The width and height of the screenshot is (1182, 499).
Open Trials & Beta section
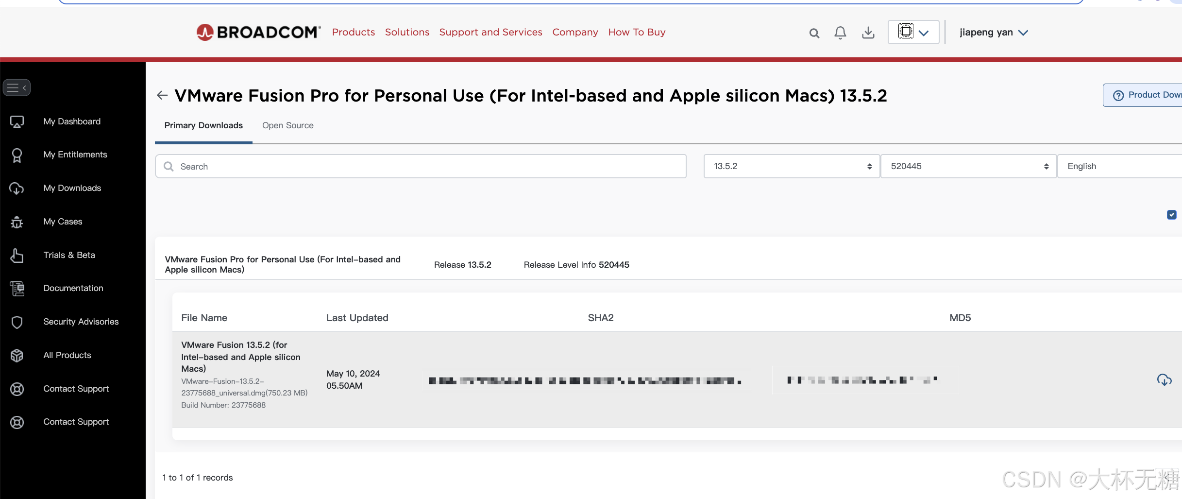[x=69, y=255]
